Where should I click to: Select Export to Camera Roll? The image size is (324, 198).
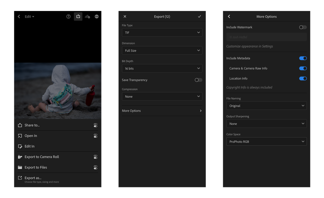pyautogui.click(x=42, y=157)
